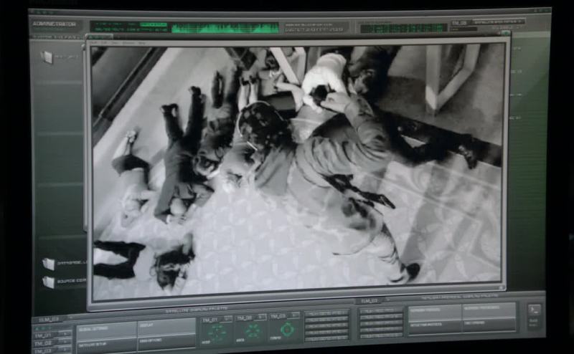Expand the TM_02 dropdown above the crosshair

point(262,317)
